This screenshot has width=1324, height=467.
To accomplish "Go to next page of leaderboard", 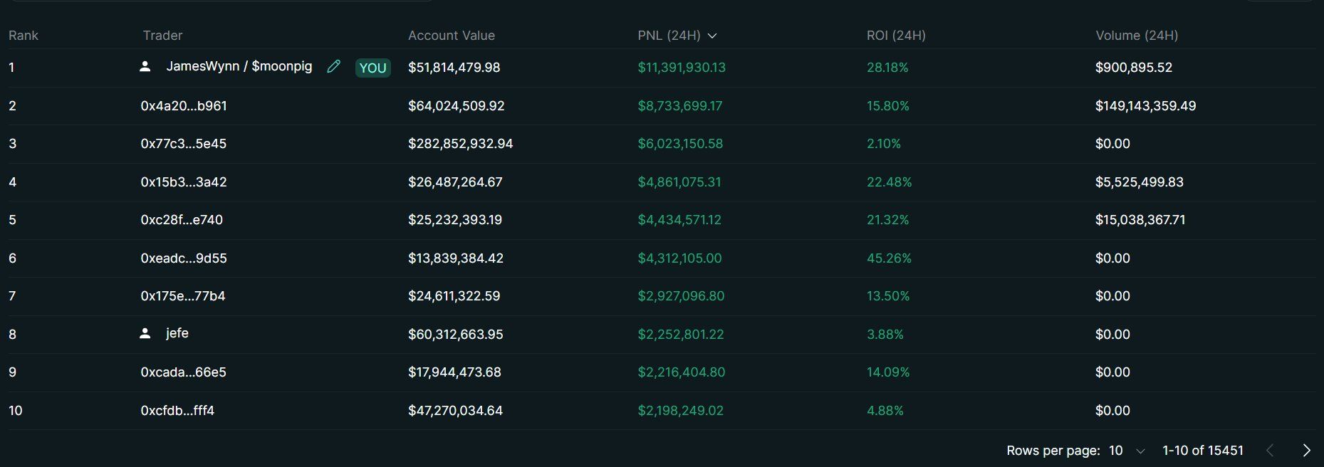I will tap(1306, 450).
